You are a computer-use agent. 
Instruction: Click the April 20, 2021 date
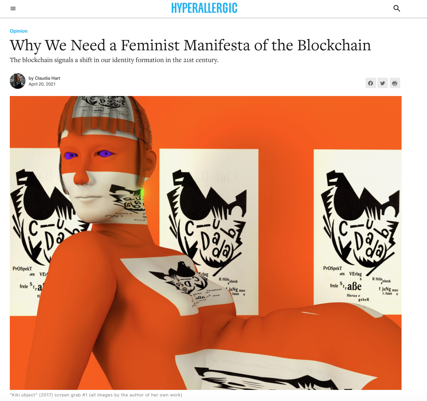[42, 84]
